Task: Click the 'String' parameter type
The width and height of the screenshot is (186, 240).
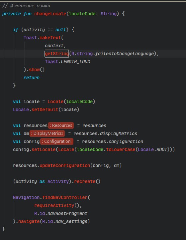Action: [109, 14]
